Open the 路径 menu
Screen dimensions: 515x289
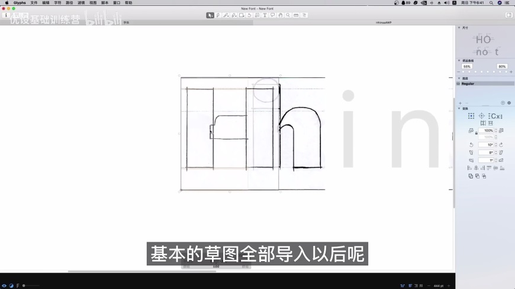click(69, 2)
